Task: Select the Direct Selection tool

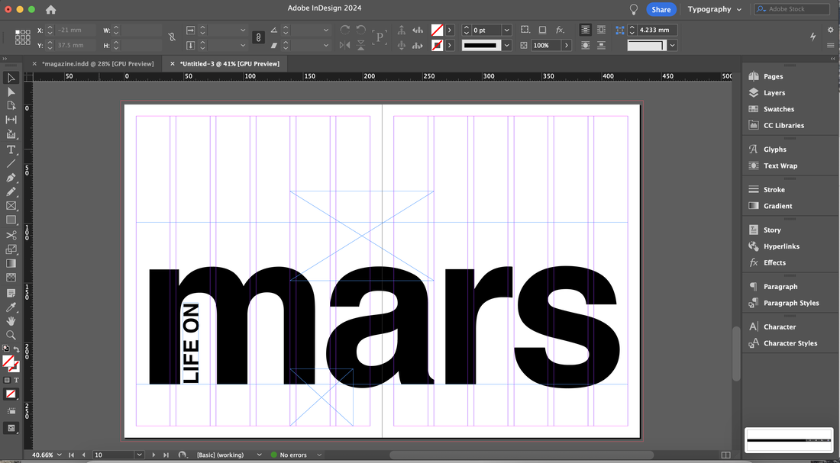Action: (11, 92)
